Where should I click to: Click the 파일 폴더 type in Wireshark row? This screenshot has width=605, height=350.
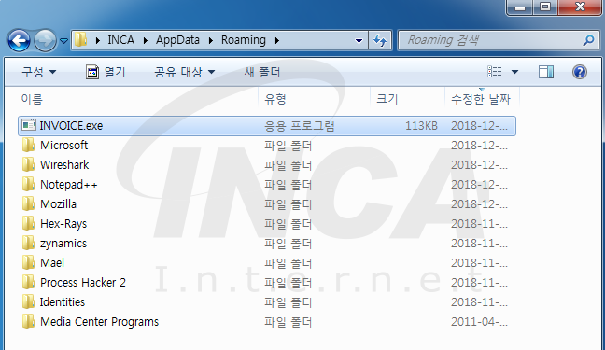[288, 165]
